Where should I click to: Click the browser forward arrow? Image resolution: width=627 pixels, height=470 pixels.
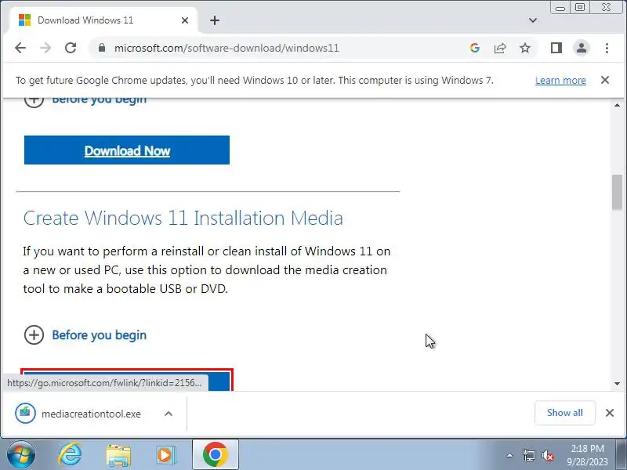click(45, 48)
